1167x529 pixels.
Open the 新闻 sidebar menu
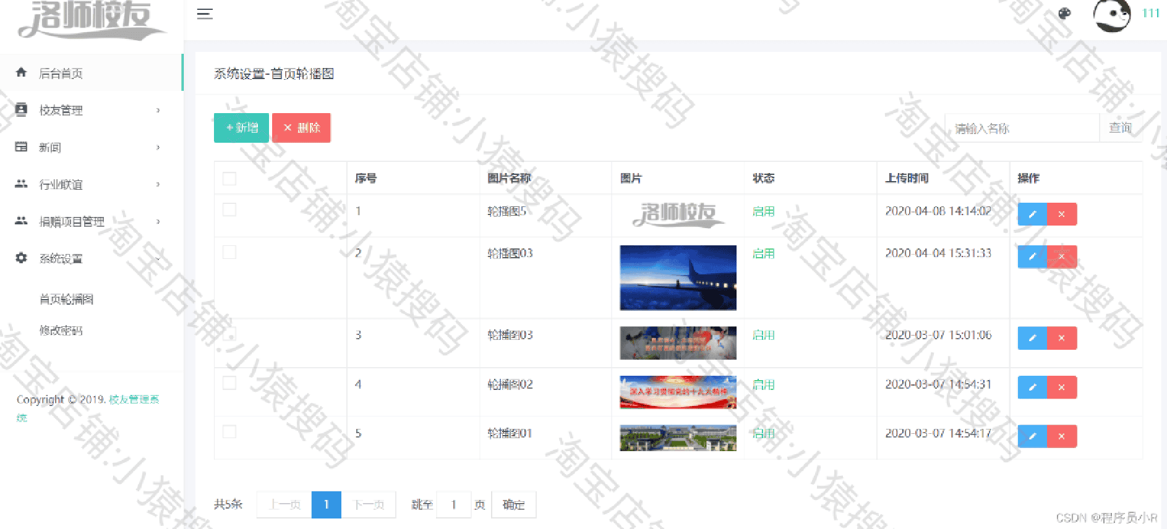click(x=92, y=147)
